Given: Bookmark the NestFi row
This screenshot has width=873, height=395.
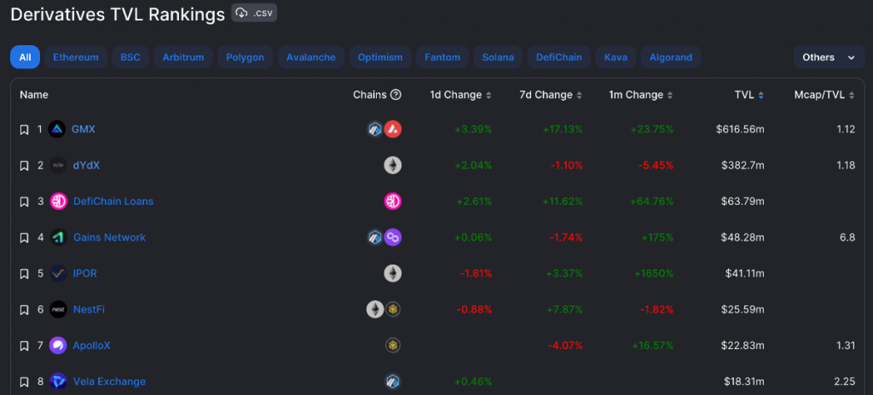Looking at the screenshot, I should pyautogui.click(x=24, y=310).
